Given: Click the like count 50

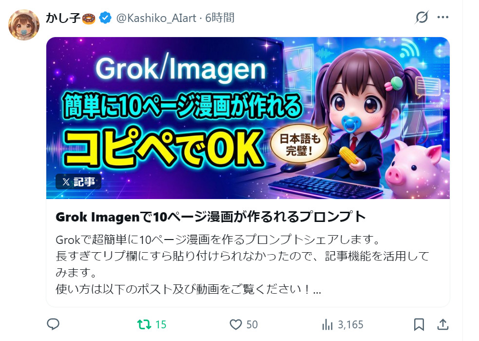Looking at the screenshot, I should [x=252, y=324].
